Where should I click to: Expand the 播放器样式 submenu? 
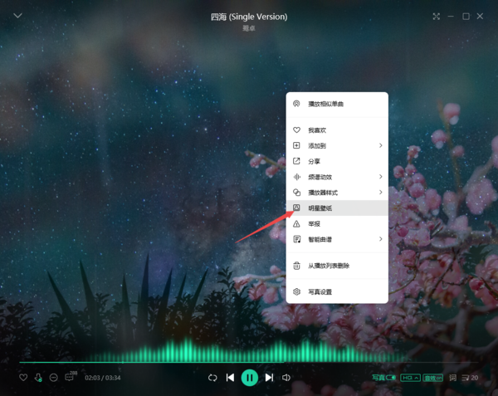pyautogui.click(x=337, y=192)
